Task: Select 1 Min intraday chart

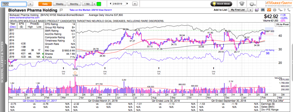Action: point(87,4)
